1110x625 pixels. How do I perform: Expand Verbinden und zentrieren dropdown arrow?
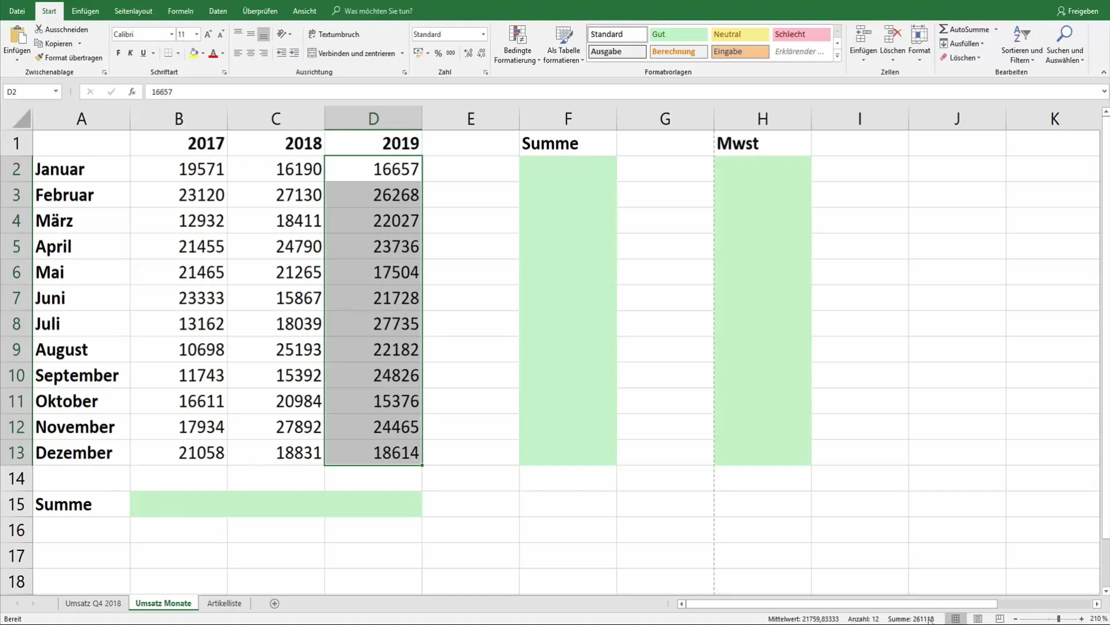[x=402, y=53]
